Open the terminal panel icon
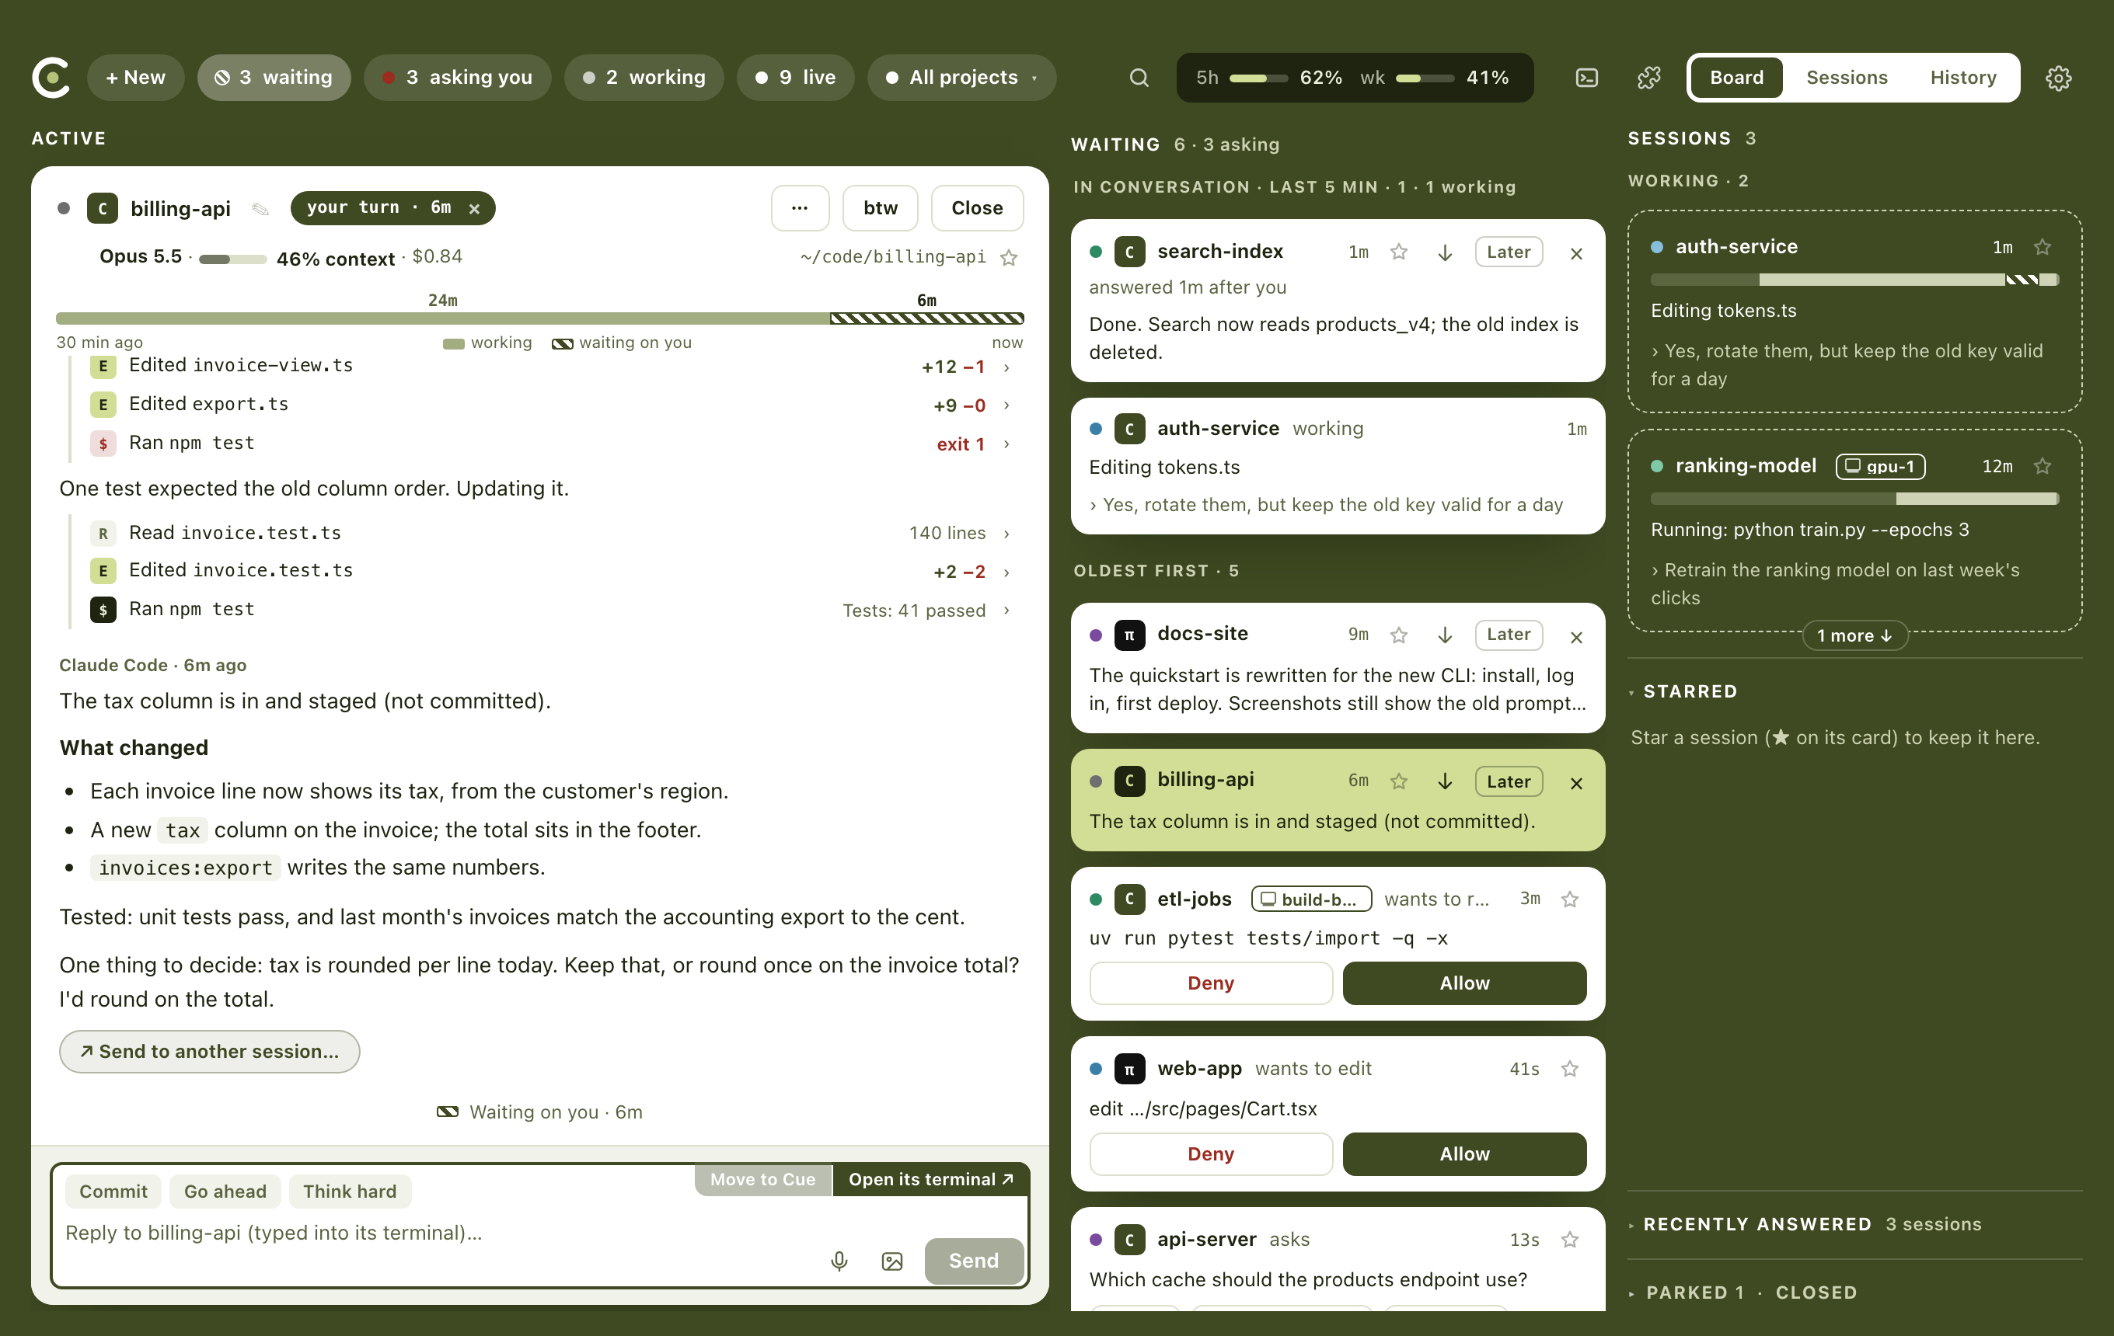This screenshot has height=1336, width=2114. (1586, 77)
